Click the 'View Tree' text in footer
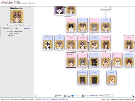Screen dimensions: 135x101 38,99
